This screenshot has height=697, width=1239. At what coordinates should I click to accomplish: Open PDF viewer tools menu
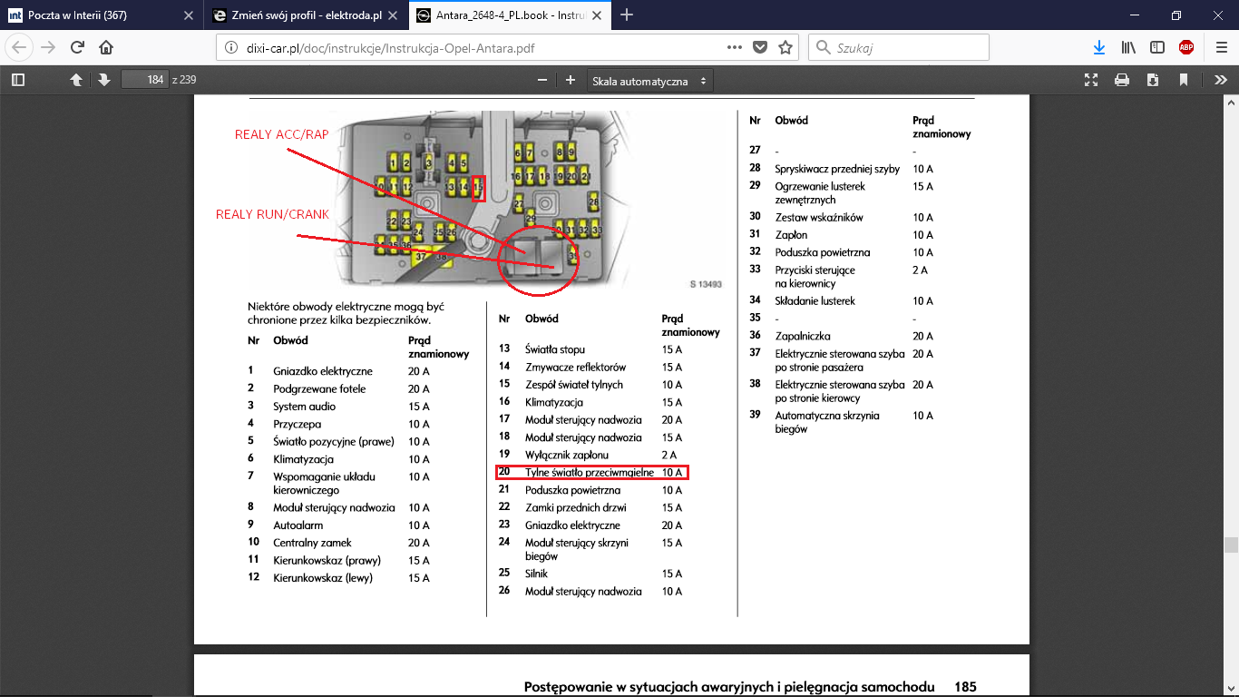(1221, 80)
